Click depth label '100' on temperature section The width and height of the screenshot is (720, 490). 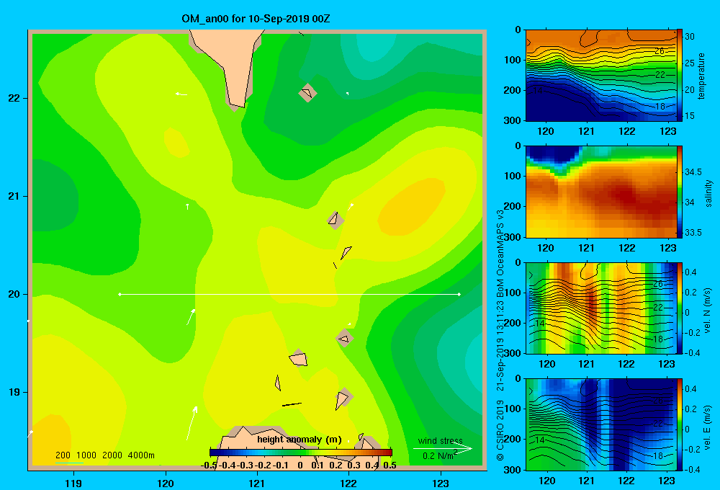[x=512, y=60]
